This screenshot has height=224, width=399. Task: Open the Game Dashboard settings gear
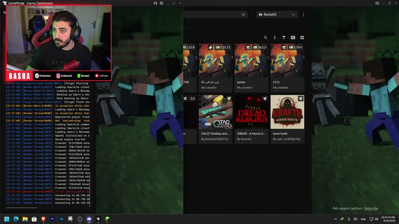coord(161,3)
